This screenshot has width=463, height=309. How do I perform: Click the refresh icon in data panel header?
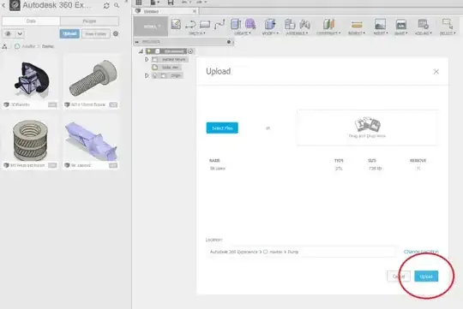click(106, 6)
